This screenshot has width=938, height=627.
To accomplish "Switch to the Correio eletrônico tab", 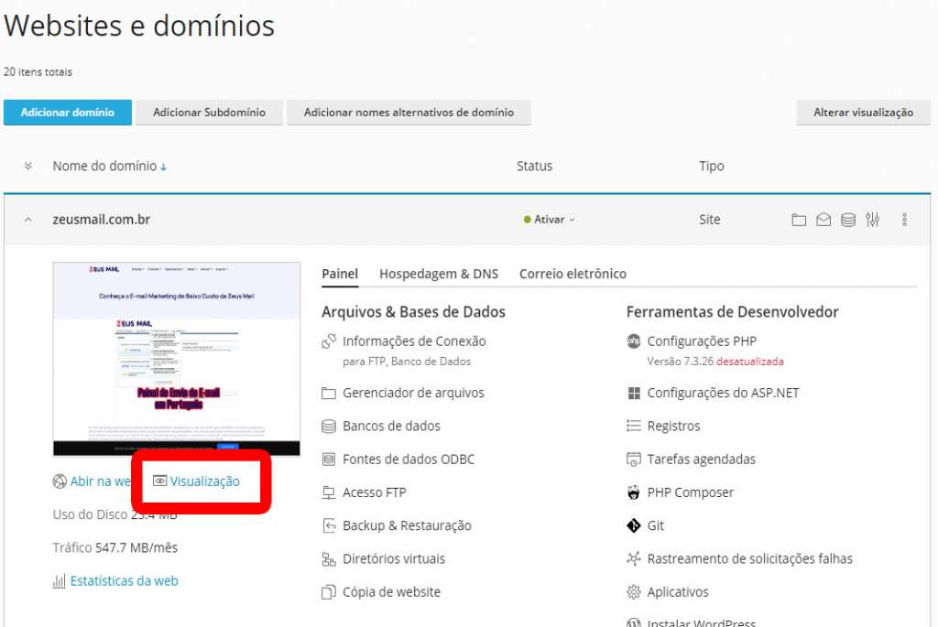I will (x=573, y=274).
